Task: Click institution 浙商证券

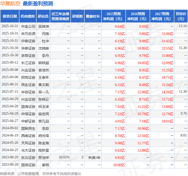Action: pos(28,56)
